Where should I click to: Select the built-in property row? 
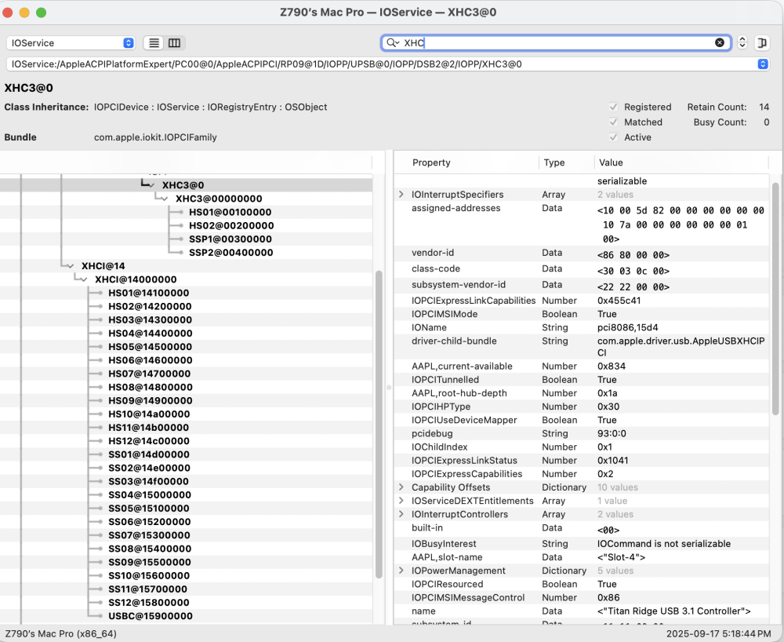(582, 529)
